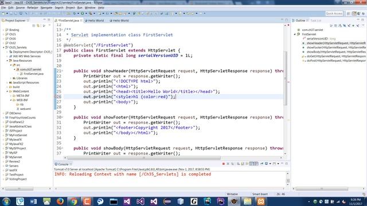
Task: Click the green Run button in toolbar
Action: [82, 14]
